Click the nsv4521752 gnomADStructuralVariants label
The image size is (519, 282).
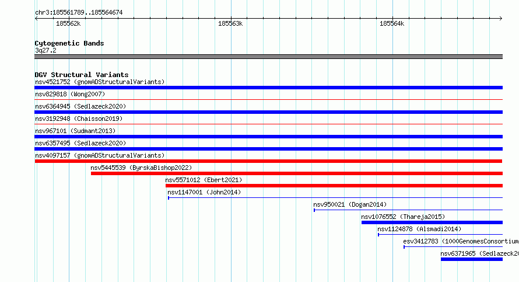pos(100,82)
